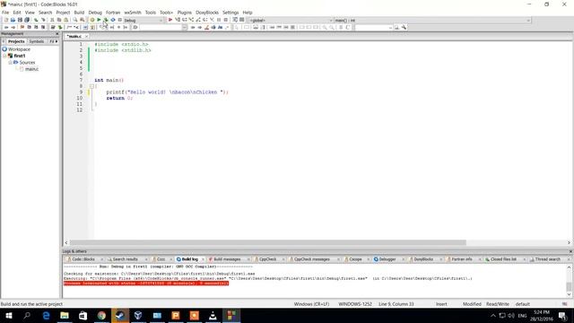Select the Workspace tree item
The image size is (574, 323).
(x=19, y=49)
